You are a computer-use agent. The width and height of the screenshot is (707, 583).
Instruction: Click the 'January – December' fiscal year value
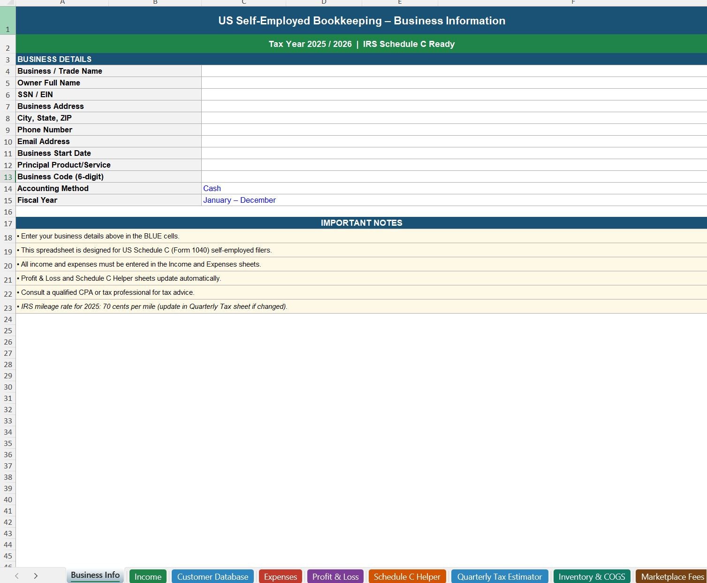coord(454,200)
